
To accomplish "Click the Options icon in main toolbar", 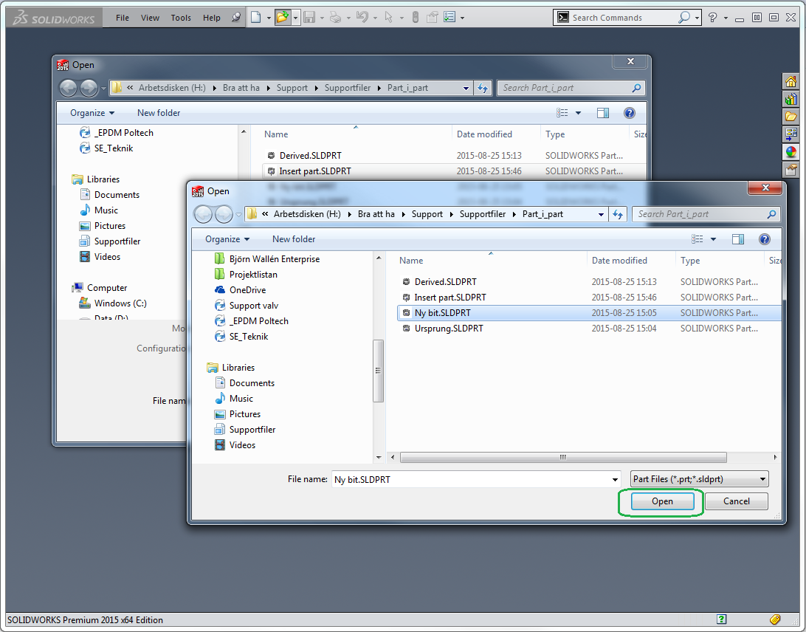I will pyautogui.click(x=449, y=17).
